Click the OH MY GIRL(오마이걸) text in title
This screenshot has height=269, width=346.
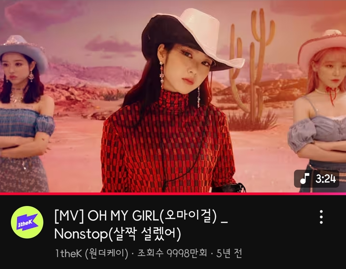pos(152,216)
